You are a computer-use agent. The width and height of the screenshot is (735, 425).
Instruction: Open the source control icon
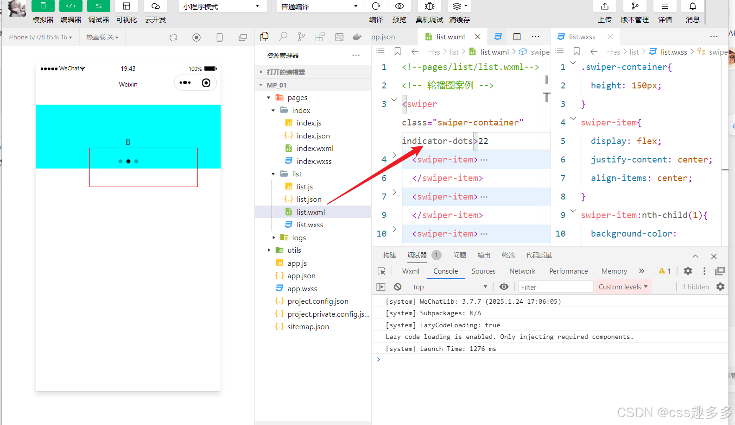click(x=302, y=37)
